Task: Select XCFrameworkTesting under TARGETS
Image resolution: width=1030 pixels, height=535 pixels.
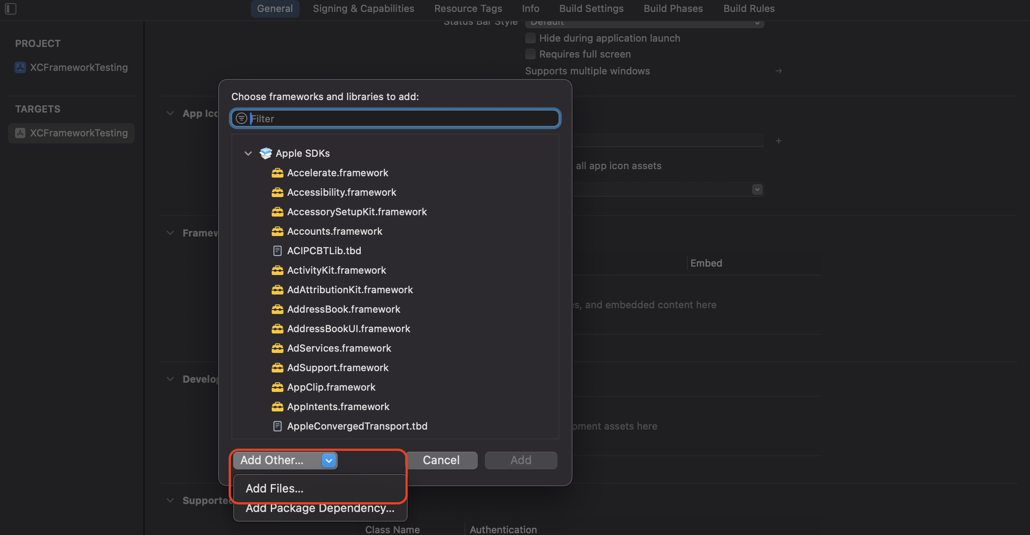Action: pyautogui.click(x=72, y=133)
